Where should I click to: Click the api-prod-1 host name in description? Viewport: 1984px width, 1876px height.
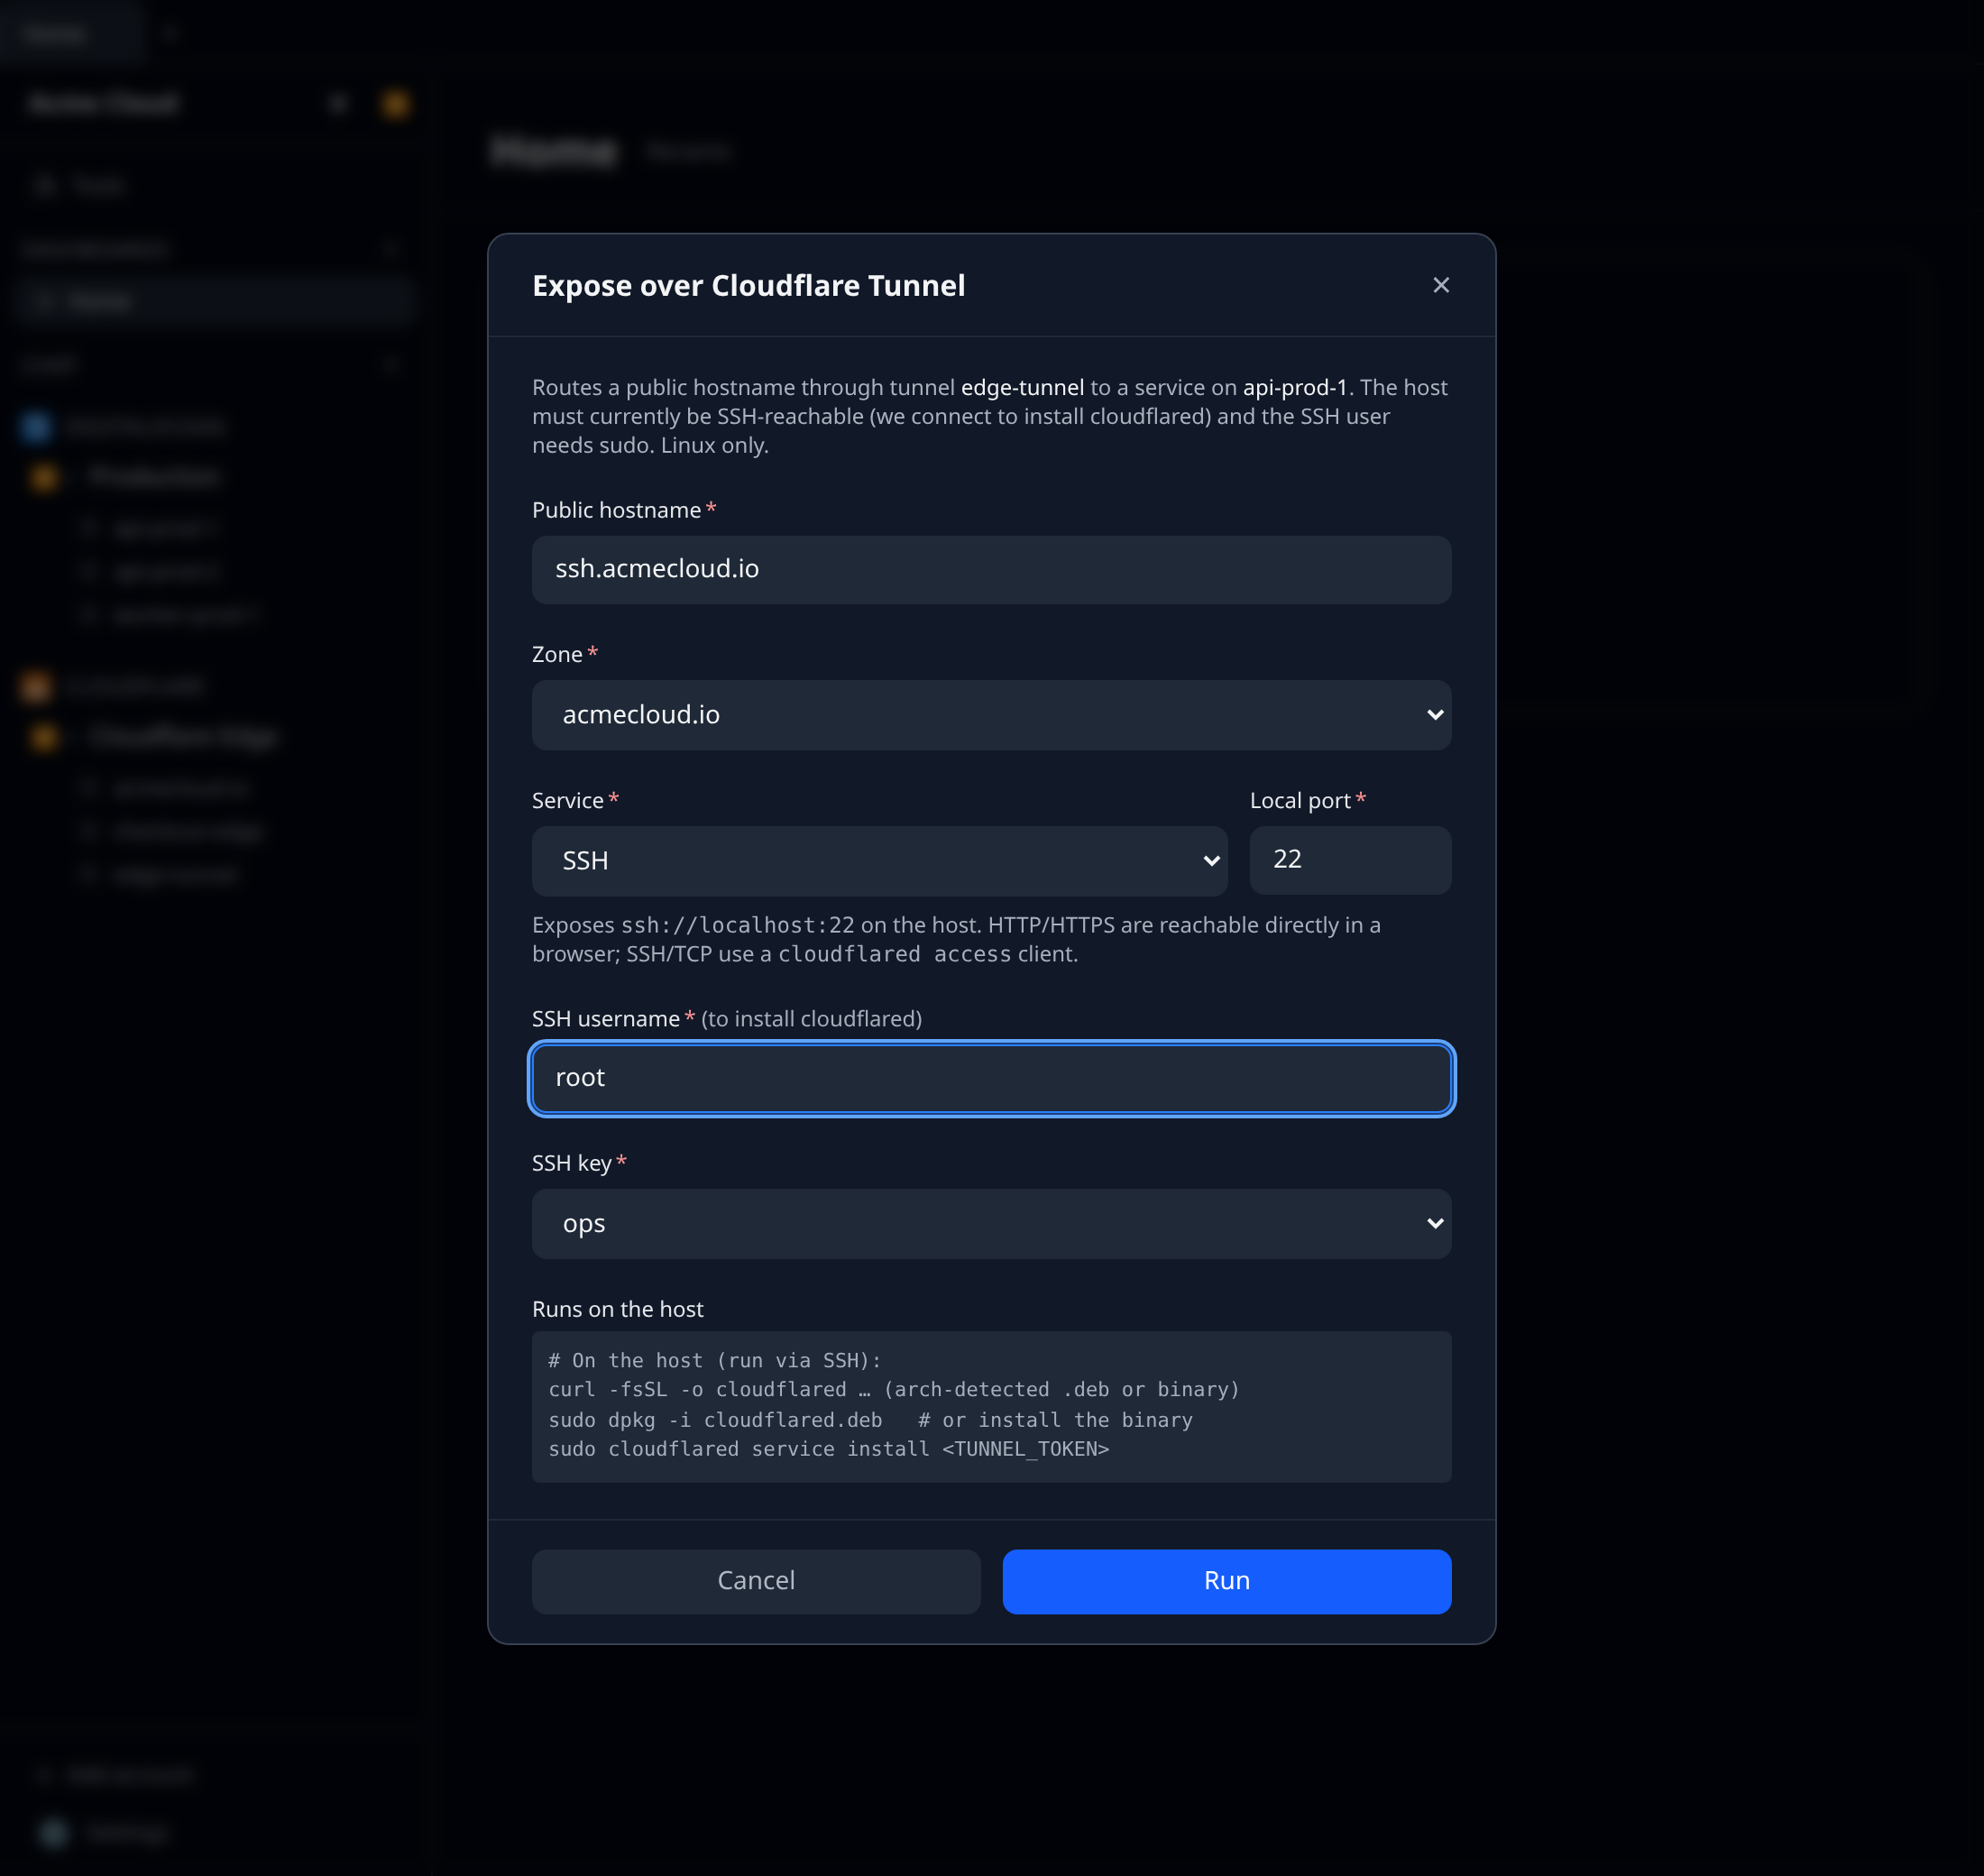pyautogui.click(x=1295, y=387)
